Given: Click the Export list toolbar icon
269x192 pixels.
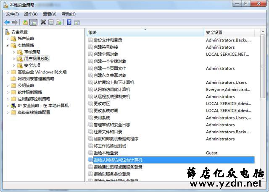Looking at the screenshot, I should point(59,22).
